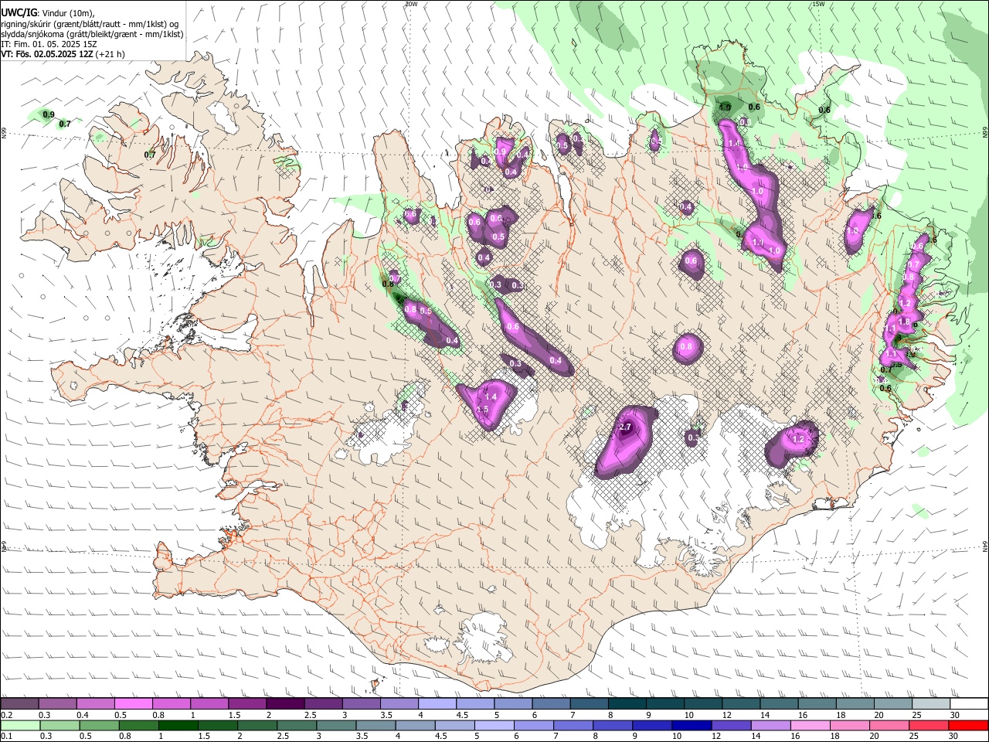Pick the lower legend swatch between 2.5 and 3
Screen dimensions: 989x742
297,725
